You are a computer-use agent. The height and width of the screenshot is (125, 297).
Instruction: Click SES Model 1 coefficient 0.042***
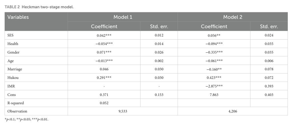104,35
